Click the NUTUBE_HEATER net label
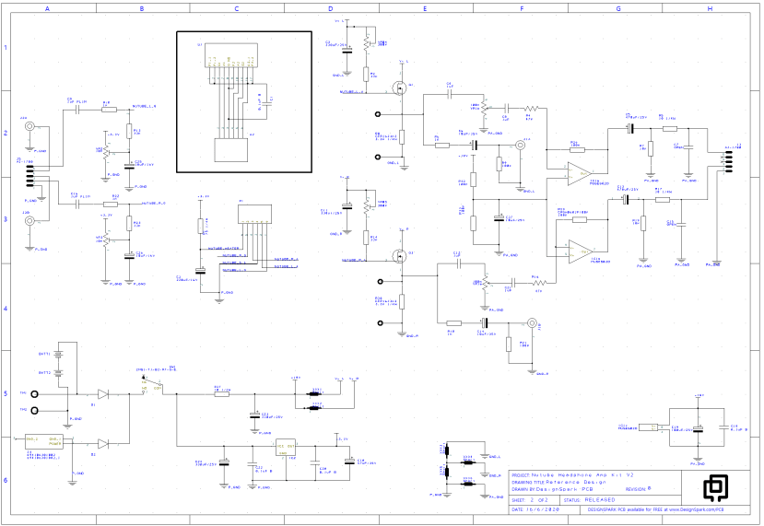The width and height of the screenshot is (764, 526). (223, 249)
